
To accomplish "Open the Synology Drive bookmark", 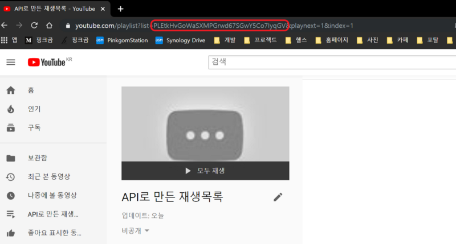I will click(181, 40).
